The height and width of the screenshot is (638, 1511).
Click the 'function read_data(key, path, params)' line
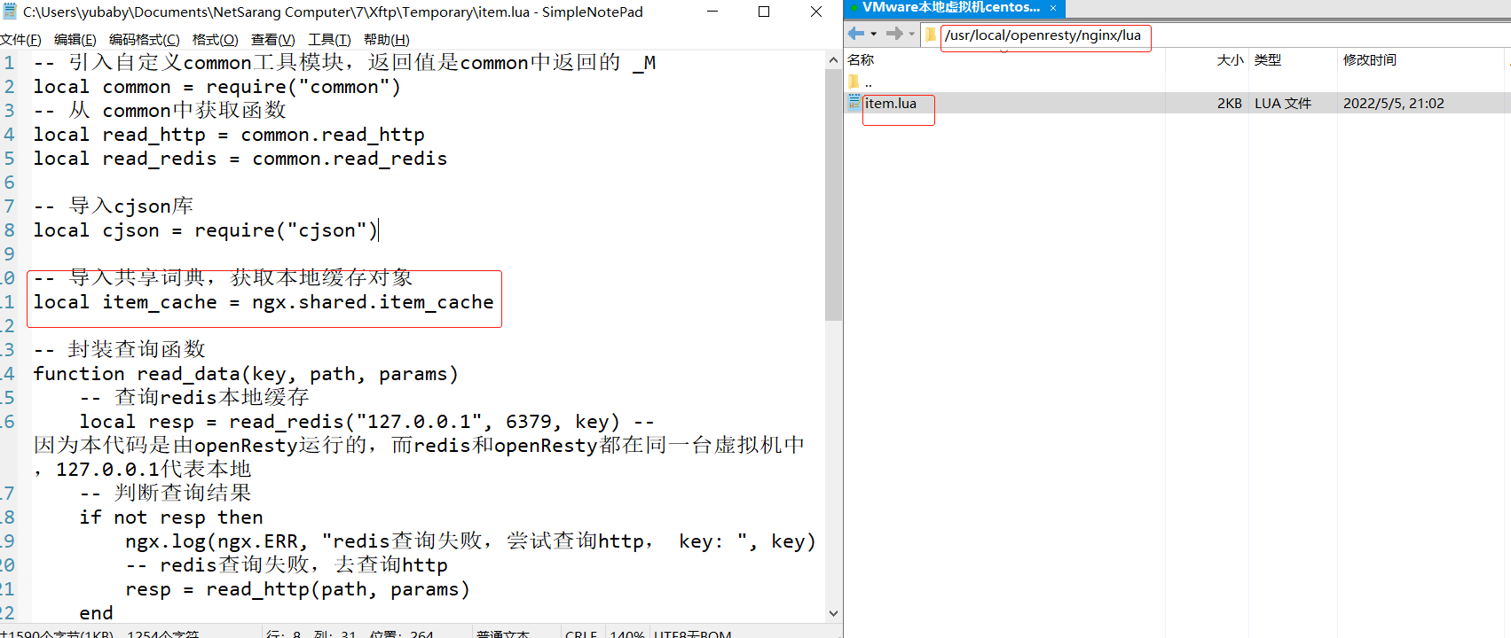pos(246,374)
